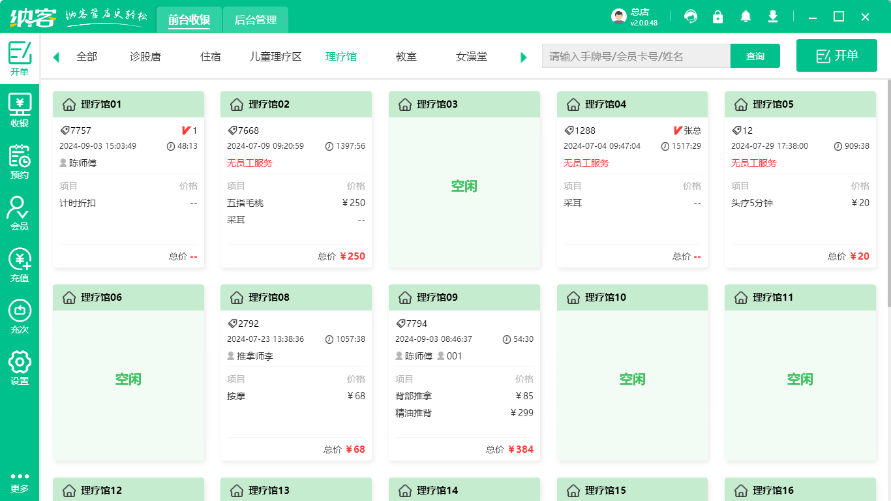This screenshot has width=891, height=501.
Task: Click the customer service headset icon
Action: (690, 16)
